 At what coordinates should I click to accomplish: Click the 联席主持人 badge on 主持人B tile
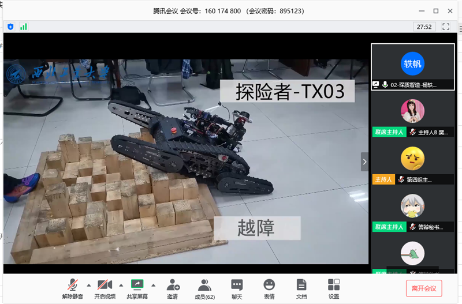pyautogui.click(x=389, y=132)
